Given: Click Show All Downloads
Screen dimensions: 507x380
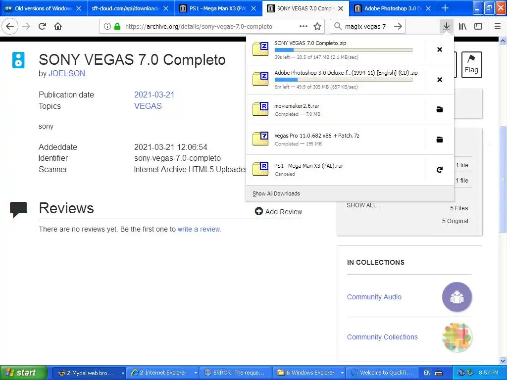Looking at the screenshot, I should click(x=276, y=193).
